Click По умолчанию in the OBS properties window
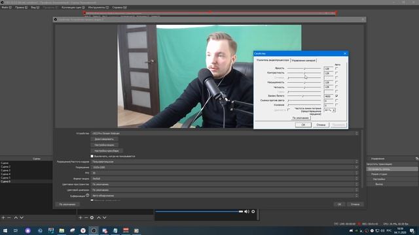Image resolution: width=419 pixels, height=235 pixels. [67, 204]
